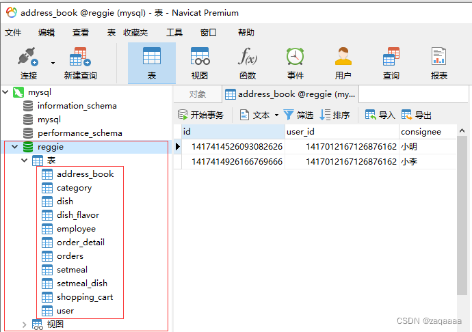472x332 pixels.
Task: Click the current-row indicator arrow
Action: point(178,147)
